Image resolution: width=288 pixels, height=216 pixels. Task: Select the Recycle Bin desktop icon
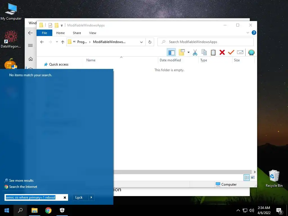274,179
